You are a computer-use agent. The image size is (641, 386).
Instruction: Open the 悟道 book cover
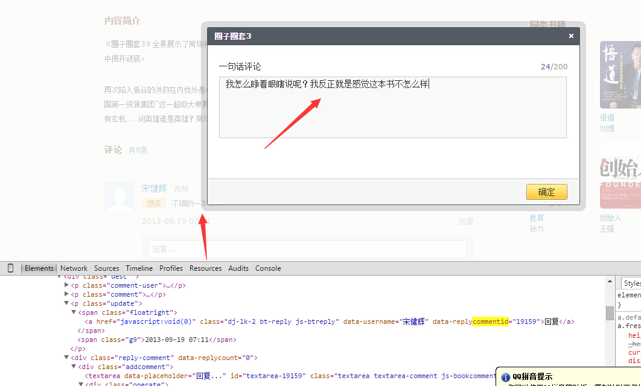click(x=620, y=75)
